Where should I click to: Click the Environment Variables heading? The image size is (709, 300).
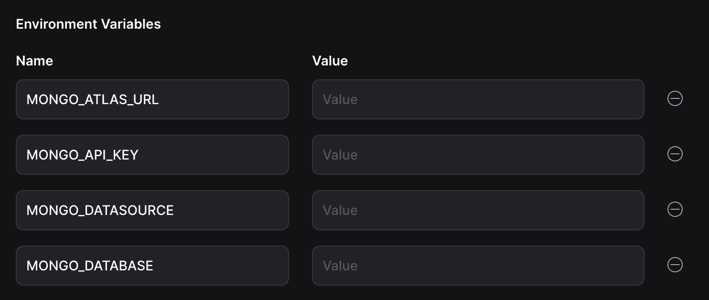point(88,23)
